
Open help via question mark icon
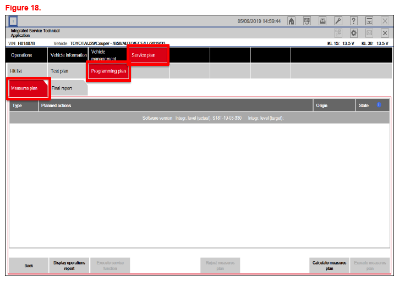pyautogui.click(x=354, y=21)
